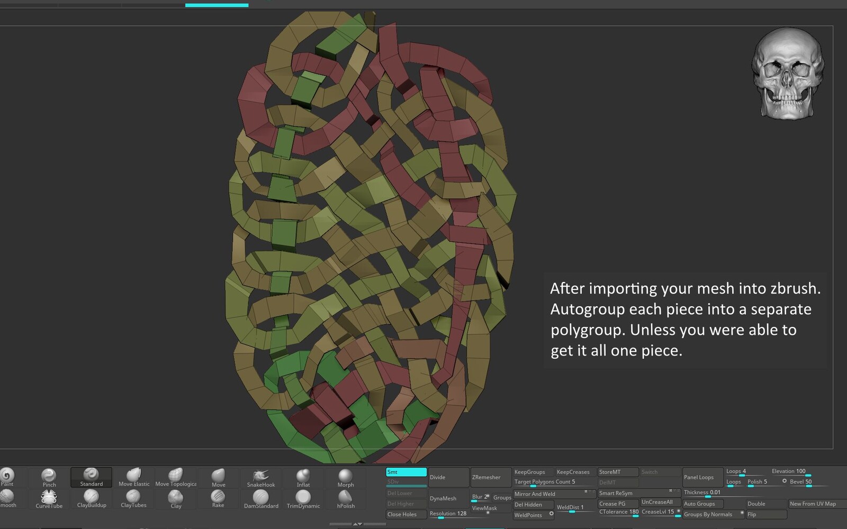Image resolution: width=847 pixels, height=529 pixels.
Task: Select the Pinch brush
Action: pos(49,477)
